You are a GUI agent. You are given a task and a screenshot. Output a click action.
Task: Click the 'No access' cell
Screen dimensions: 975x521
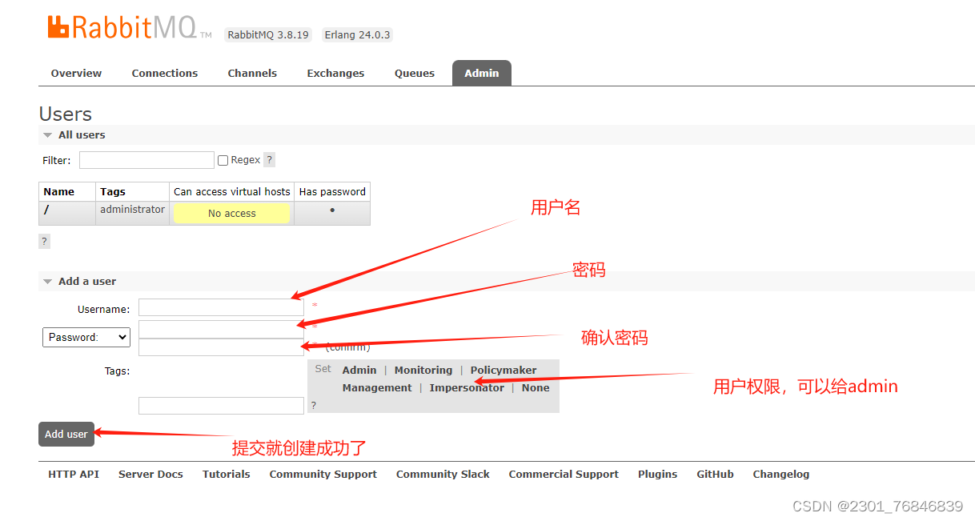[x=232, y=213]
